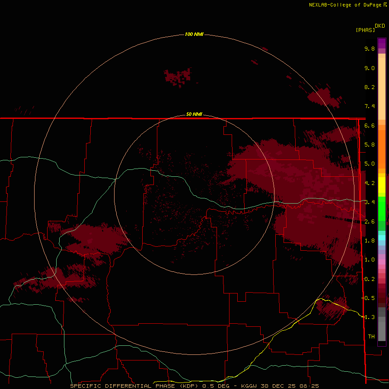
Task: Click the 3.4 legend value
Action: [370, 202]
